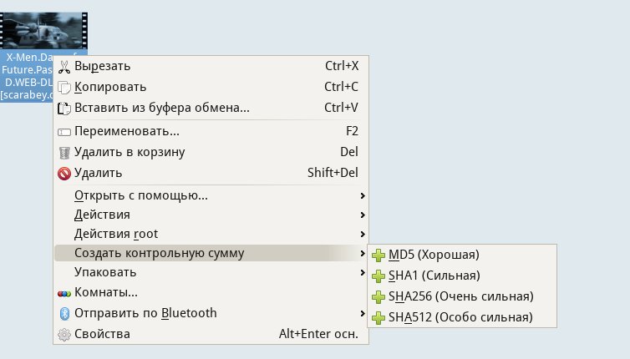Click the copy icon beside Копировать
Viewport: 630px width, 359px height.
(x=64, y=87)
